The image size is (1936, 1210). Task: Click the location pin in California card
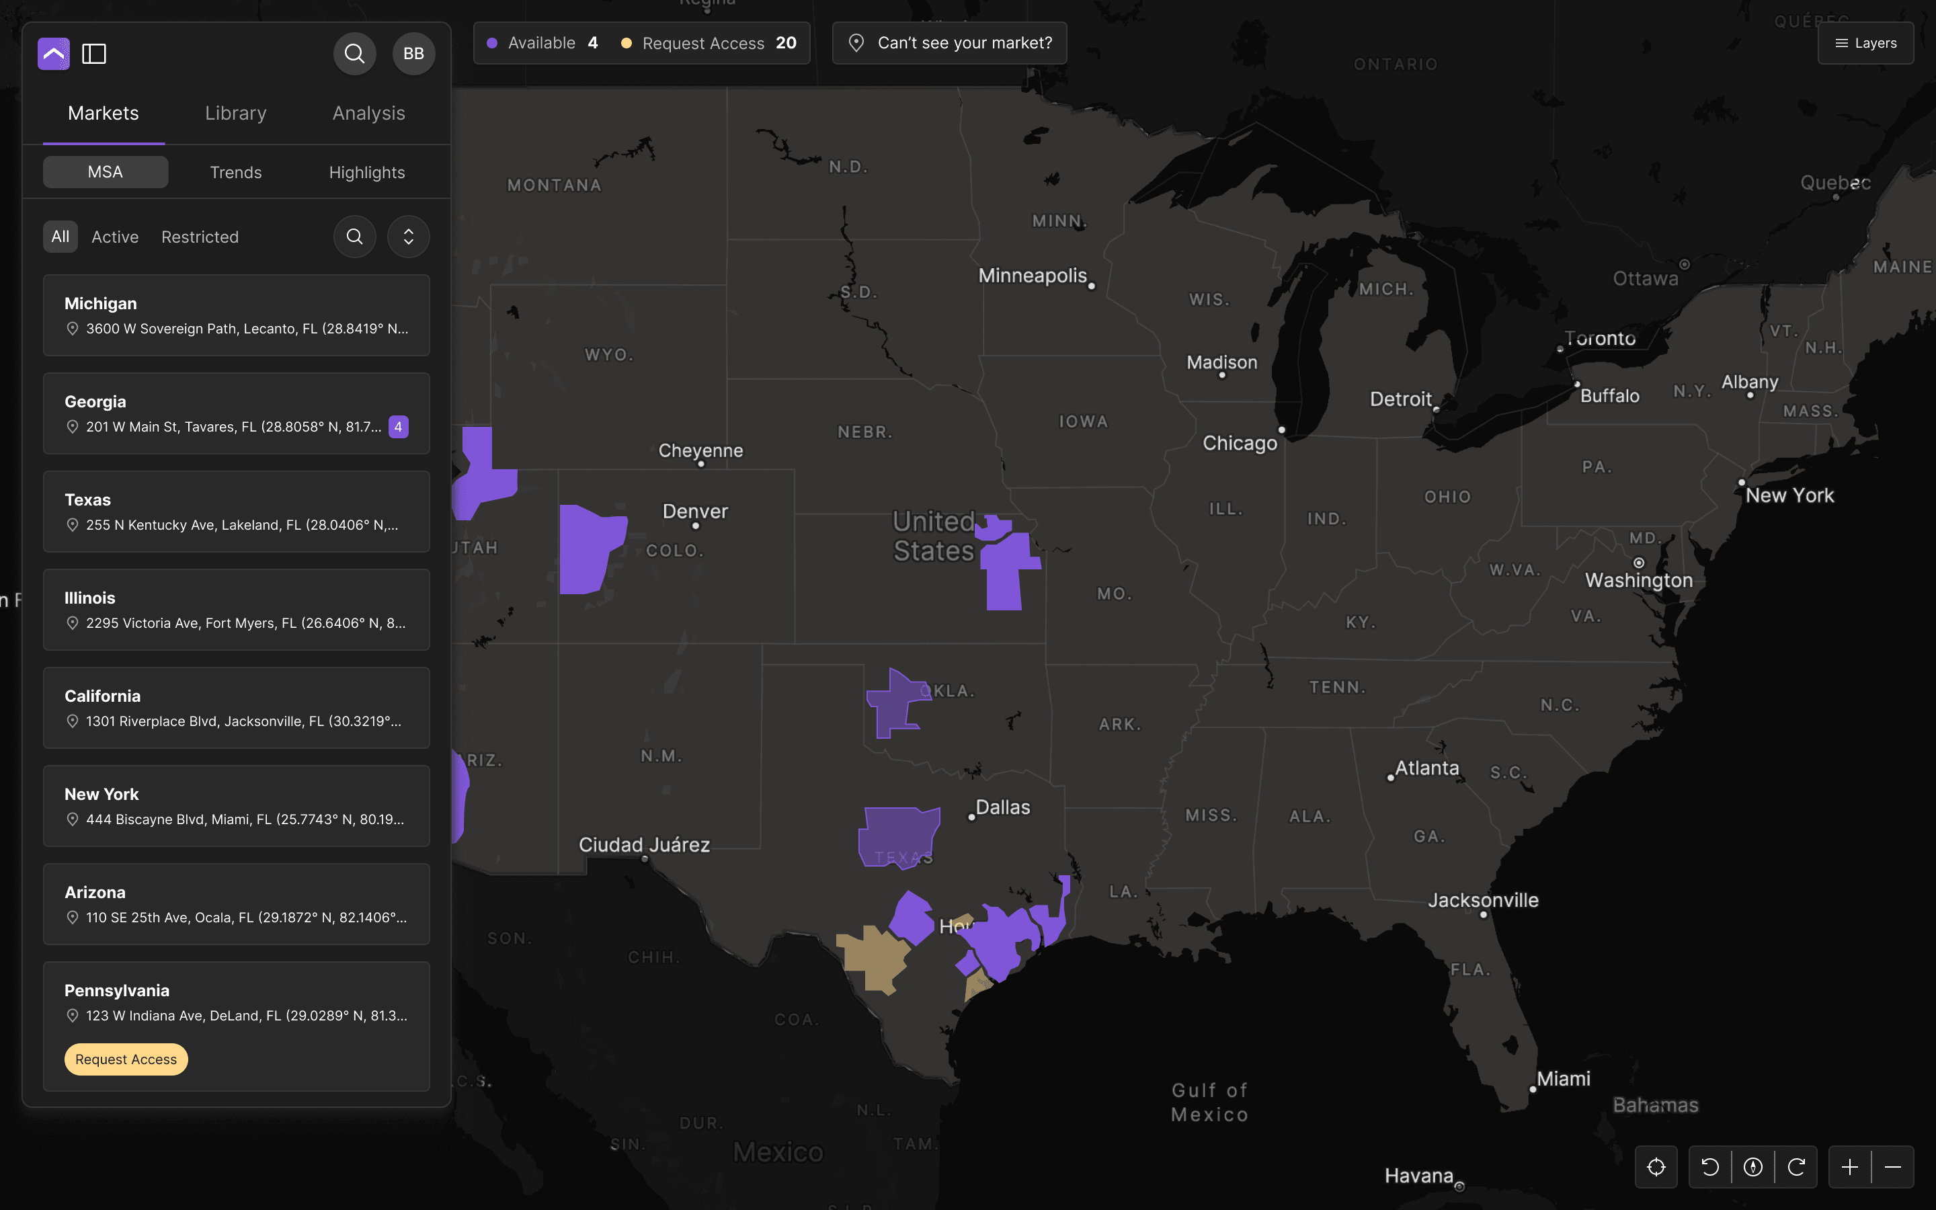point(72,721)
